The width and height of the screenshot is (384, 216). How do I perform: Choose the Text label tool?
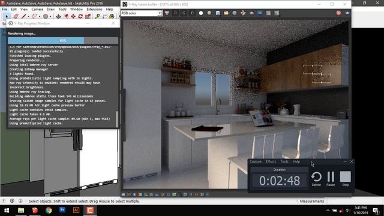click(x=105, y=16)
